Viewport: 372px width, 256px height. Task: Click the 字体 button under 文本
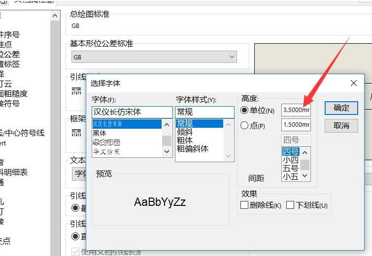(79, 173)
